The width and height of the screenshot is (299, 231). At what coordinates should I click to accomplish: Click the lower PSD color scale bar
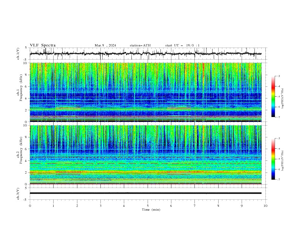pos(273,159)
